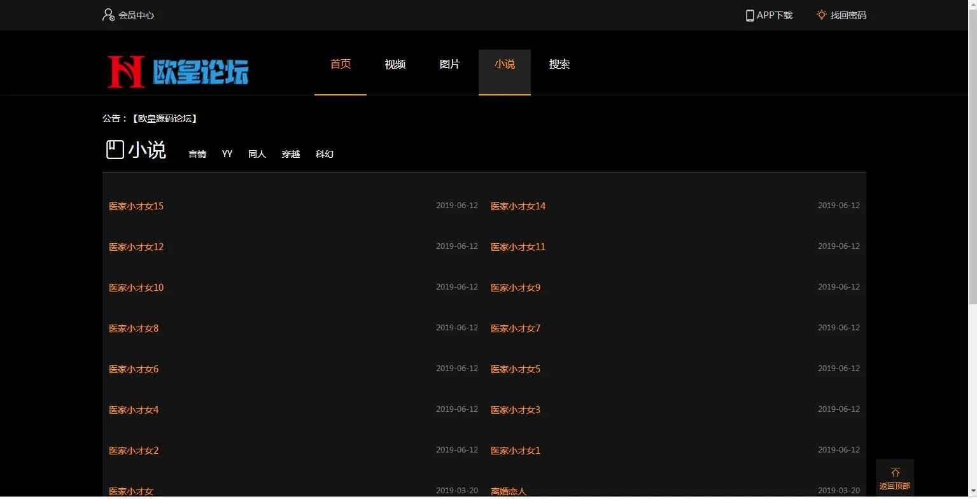The image size is (977, 499).
Task: Filter novels by 穿越 category
Action: (x=291, y=154)
